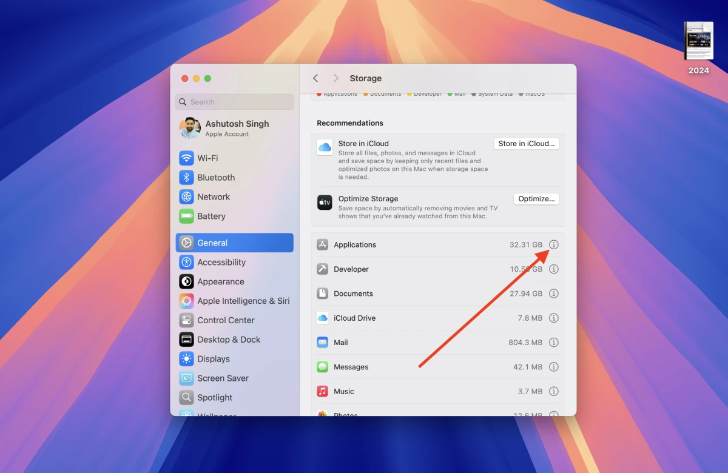Click the Documents category icon
Viewport: 728px width, 473px height.
(x=323, y=294)
